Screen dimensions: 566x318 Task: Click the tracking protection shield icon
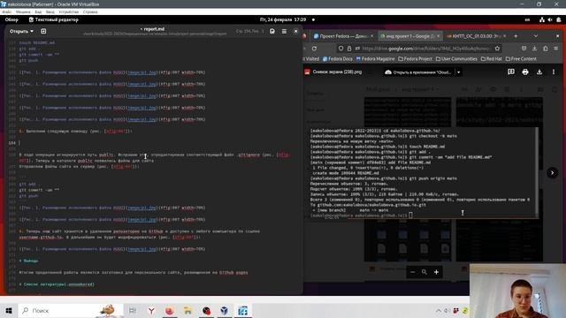[340, 49]
